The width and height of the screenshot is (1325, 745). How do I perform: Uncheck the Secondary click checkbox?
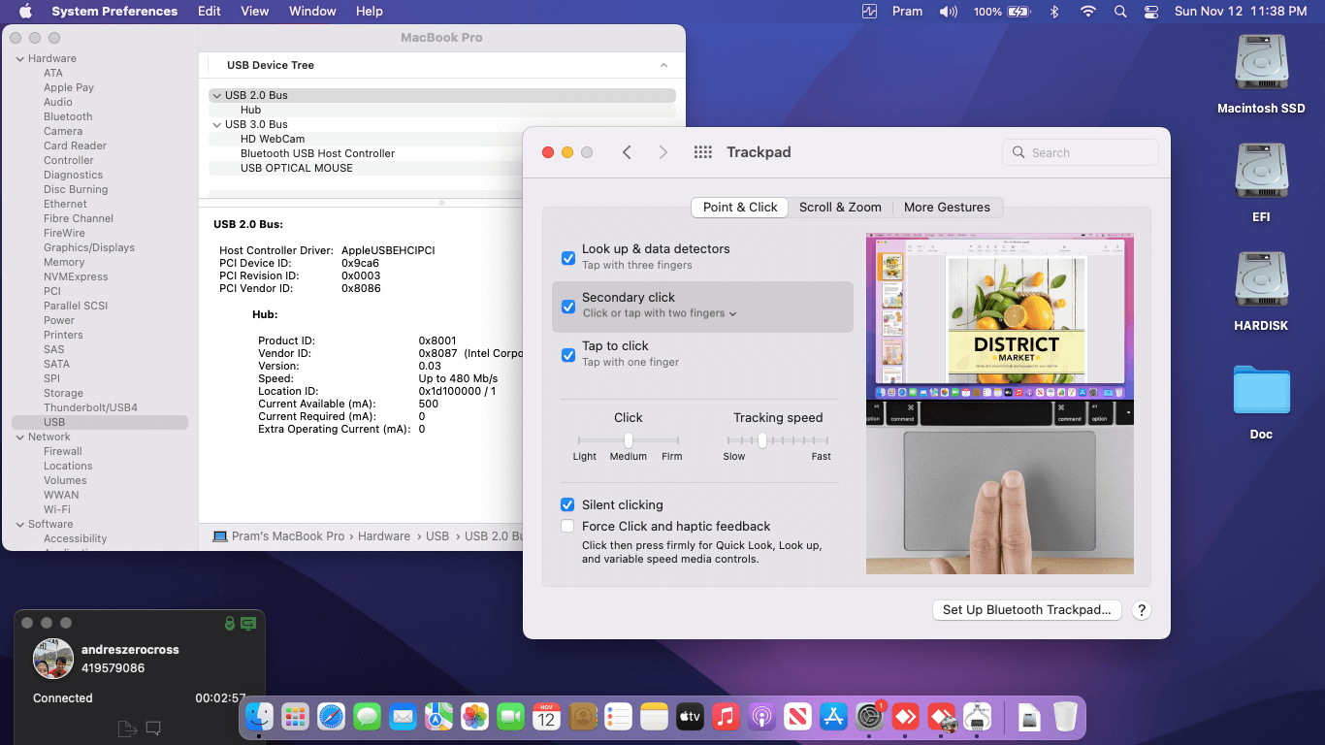click(x=568, y=307)
